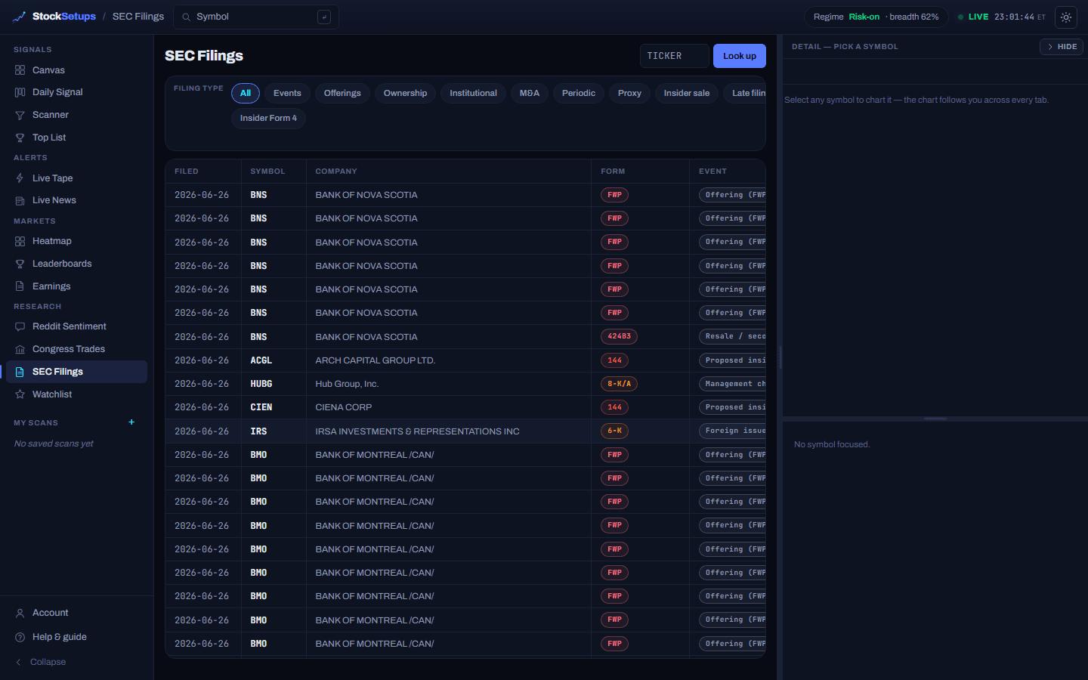
Task: Toggle the Insider sale filing type filter
Action: pos(687,93)
